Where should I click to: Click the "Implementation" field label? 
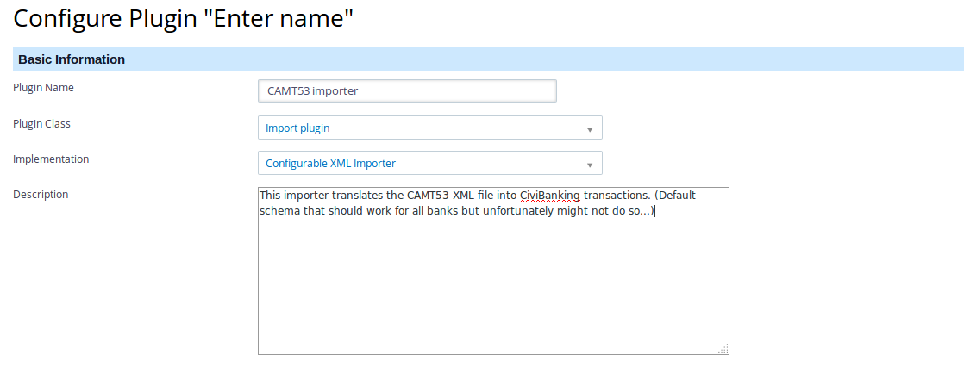[51, 159]
